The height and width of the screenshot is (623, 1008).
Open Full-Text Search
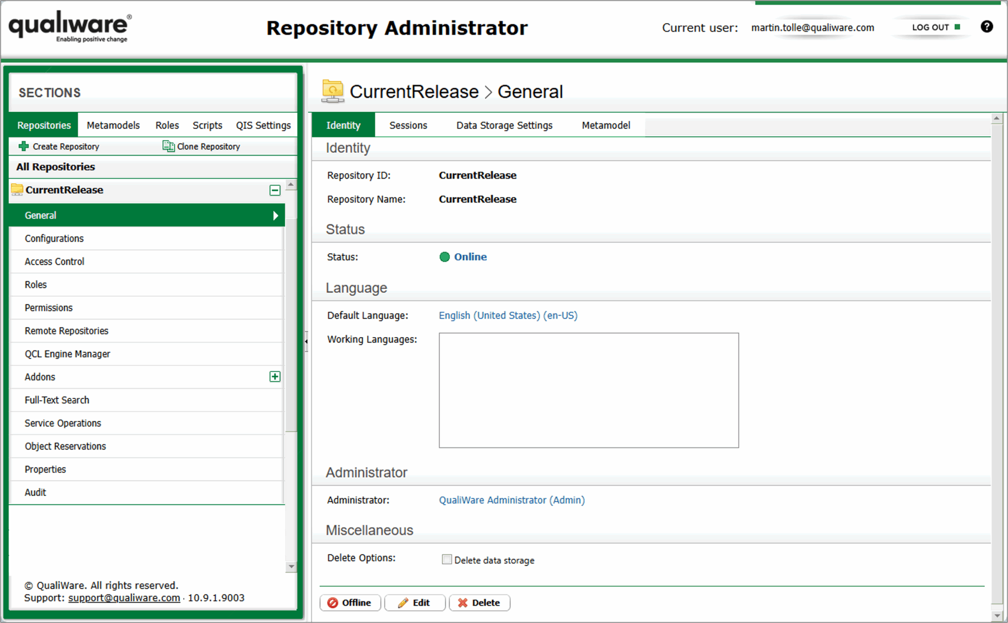click(147, 400)
